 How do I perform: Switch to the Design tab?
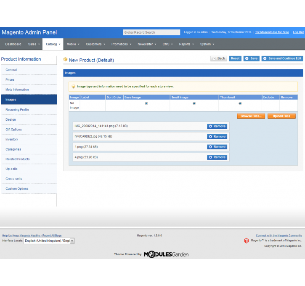(29, 119)
